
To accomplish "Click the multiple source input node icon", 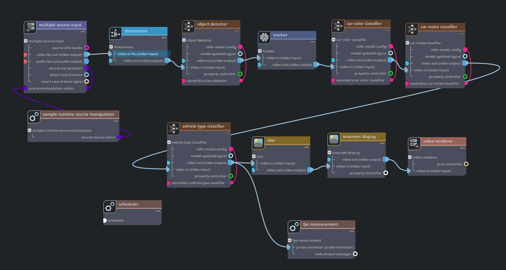I will point(30,27).
